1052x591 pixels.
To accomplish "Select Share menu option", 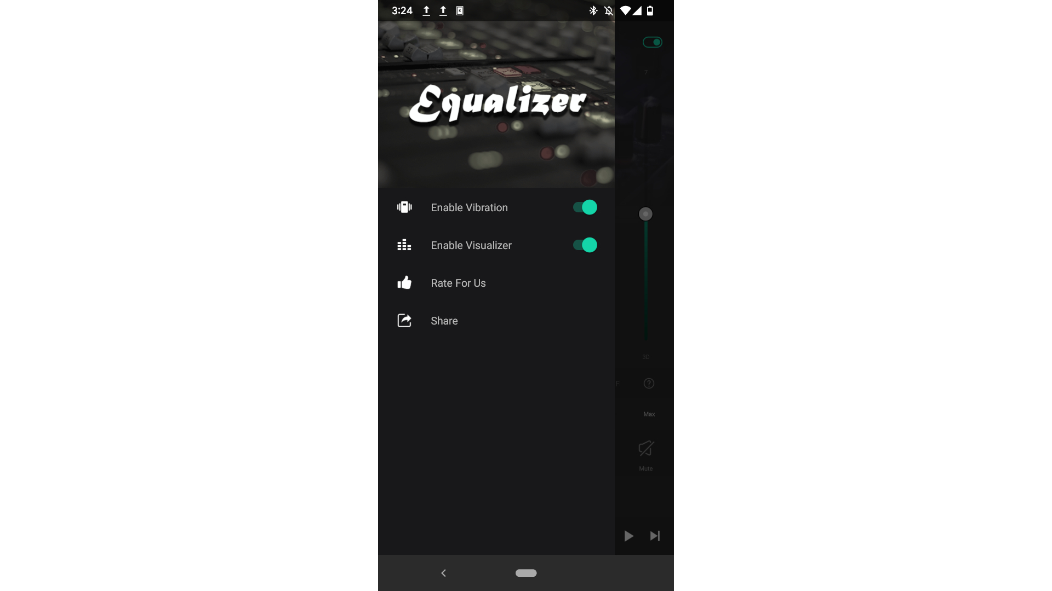I will (x=444, y=320).
